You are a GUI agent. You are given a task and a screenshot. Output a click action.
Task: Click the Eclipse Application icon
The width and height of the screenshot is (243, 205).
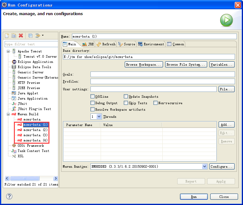[14, 62]
